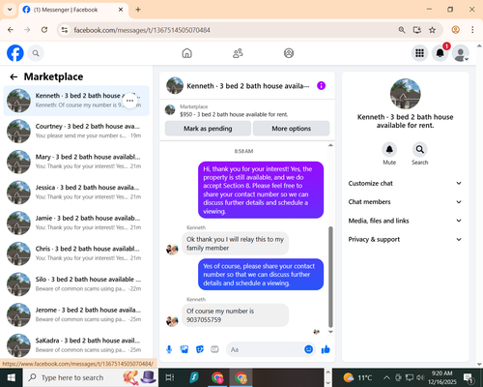Click the install app icon in address bar
Viewport: 483px width, 387px height.
[417, 30]
